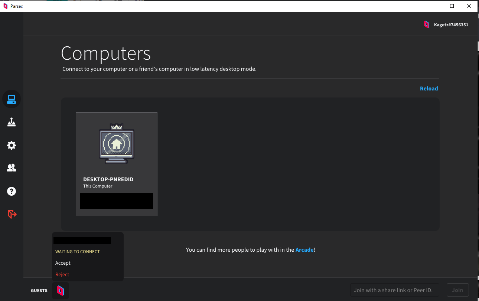Click the Parsec logo next to username
Screen dimensions: 479x301
tap(427, 25)
